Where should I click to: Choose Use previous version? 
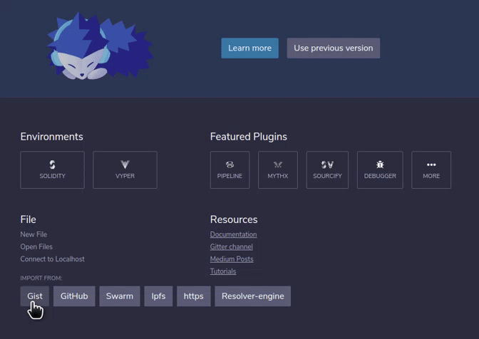(334, 48)
